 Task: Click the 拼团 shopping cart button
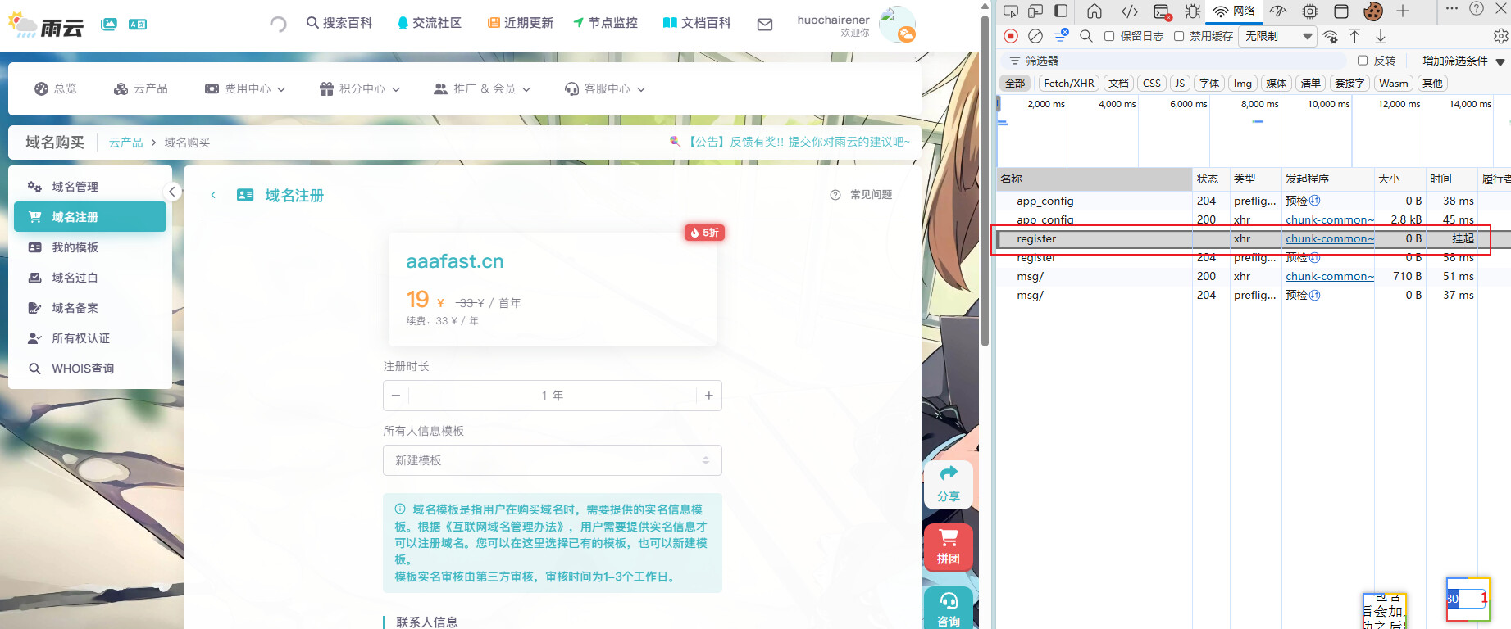click(949, 546)
